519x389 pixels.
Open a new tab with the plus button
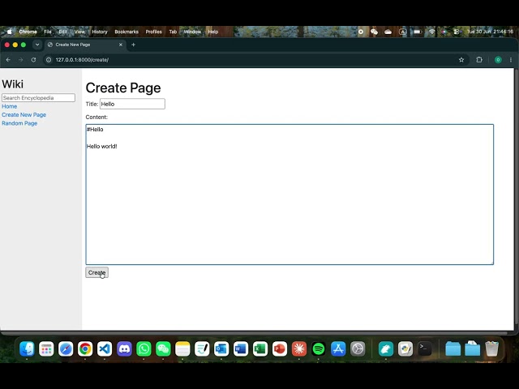tap(133, 45)
